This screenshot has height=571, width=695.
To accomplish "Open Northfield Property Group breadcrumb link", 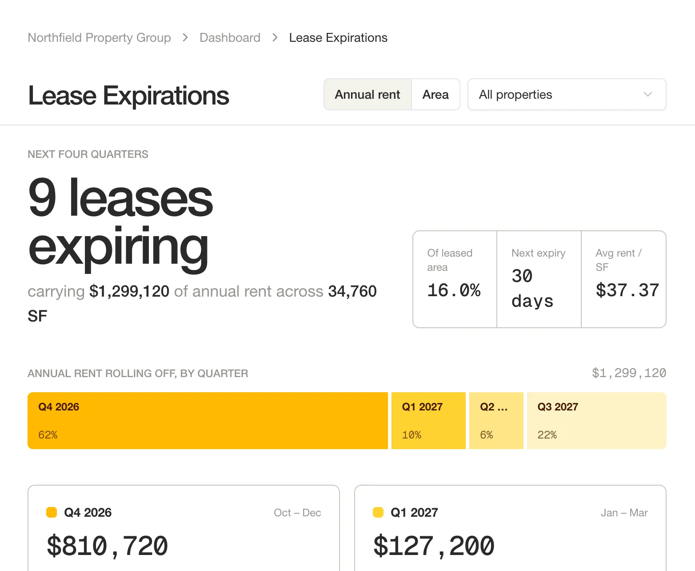I will (99, 38).
